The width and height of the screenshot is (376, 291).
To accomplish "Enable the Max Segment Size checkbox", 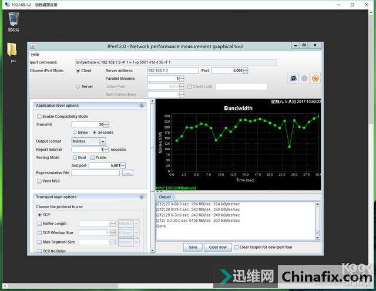I will [40, 242].
